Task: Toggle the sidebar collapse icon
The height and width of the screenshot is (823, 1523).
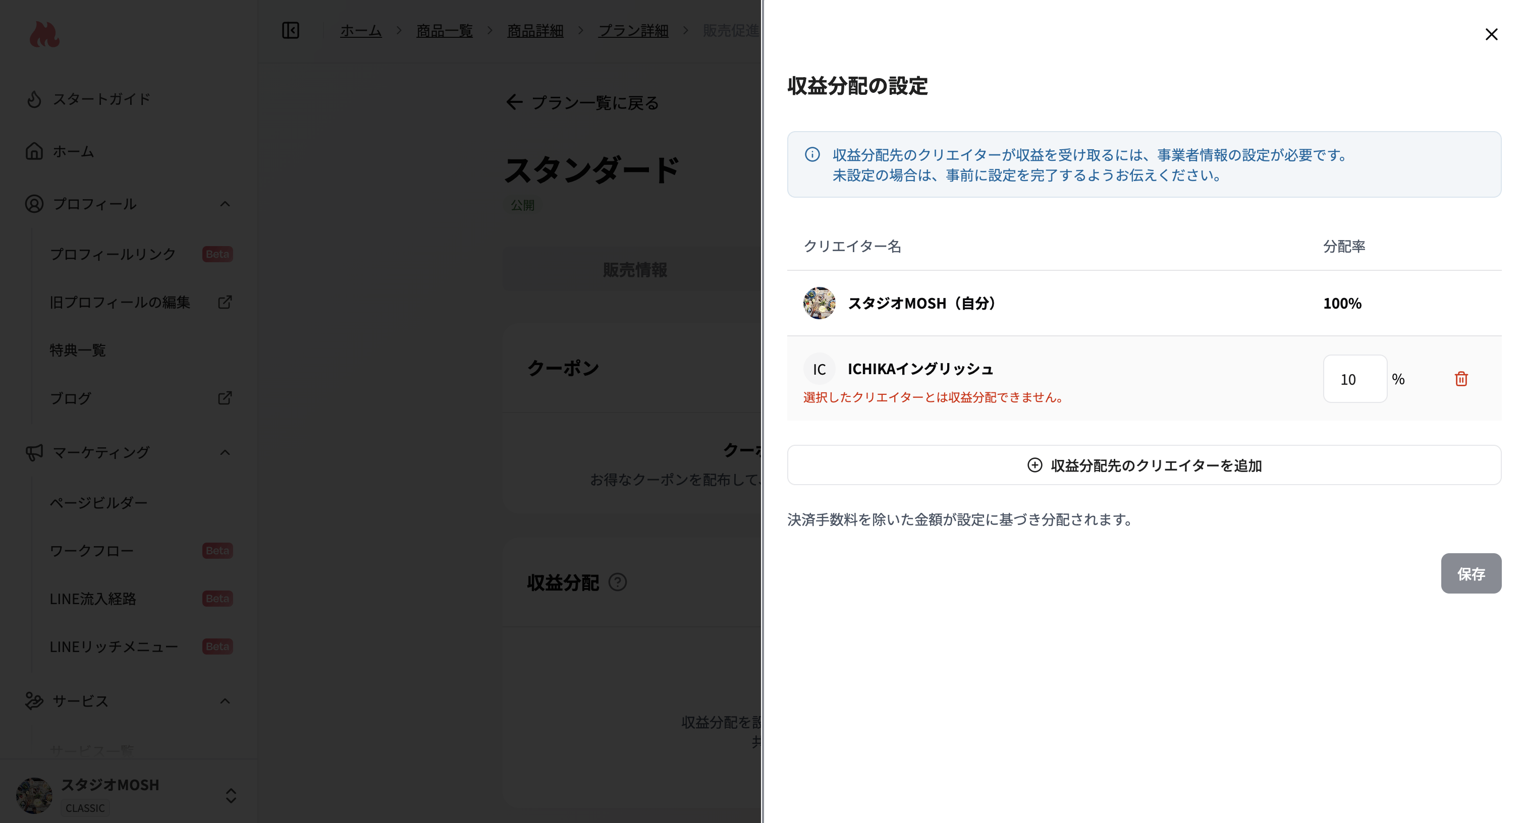Action: point(290,30)
